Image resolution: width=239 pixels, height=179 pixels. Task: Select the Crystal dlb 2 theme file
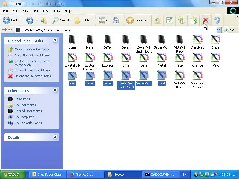point(72,57)
